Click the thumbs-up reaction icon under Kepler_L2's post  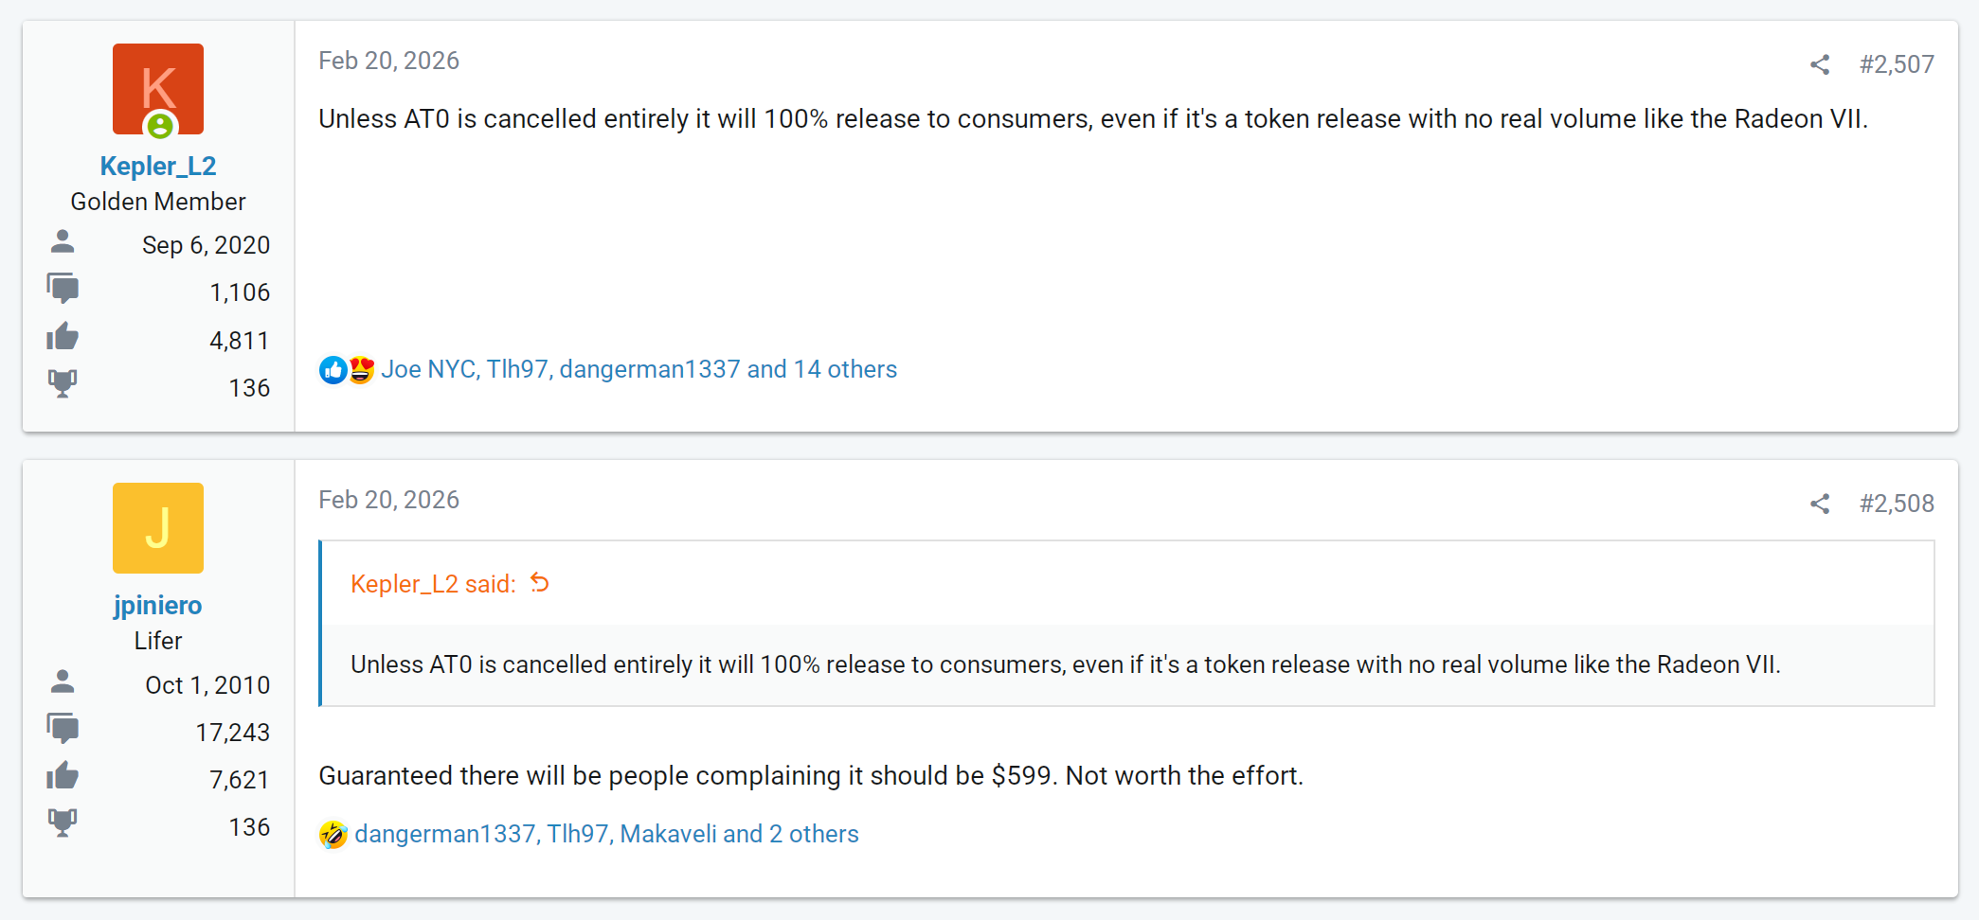tap(333, 370)
